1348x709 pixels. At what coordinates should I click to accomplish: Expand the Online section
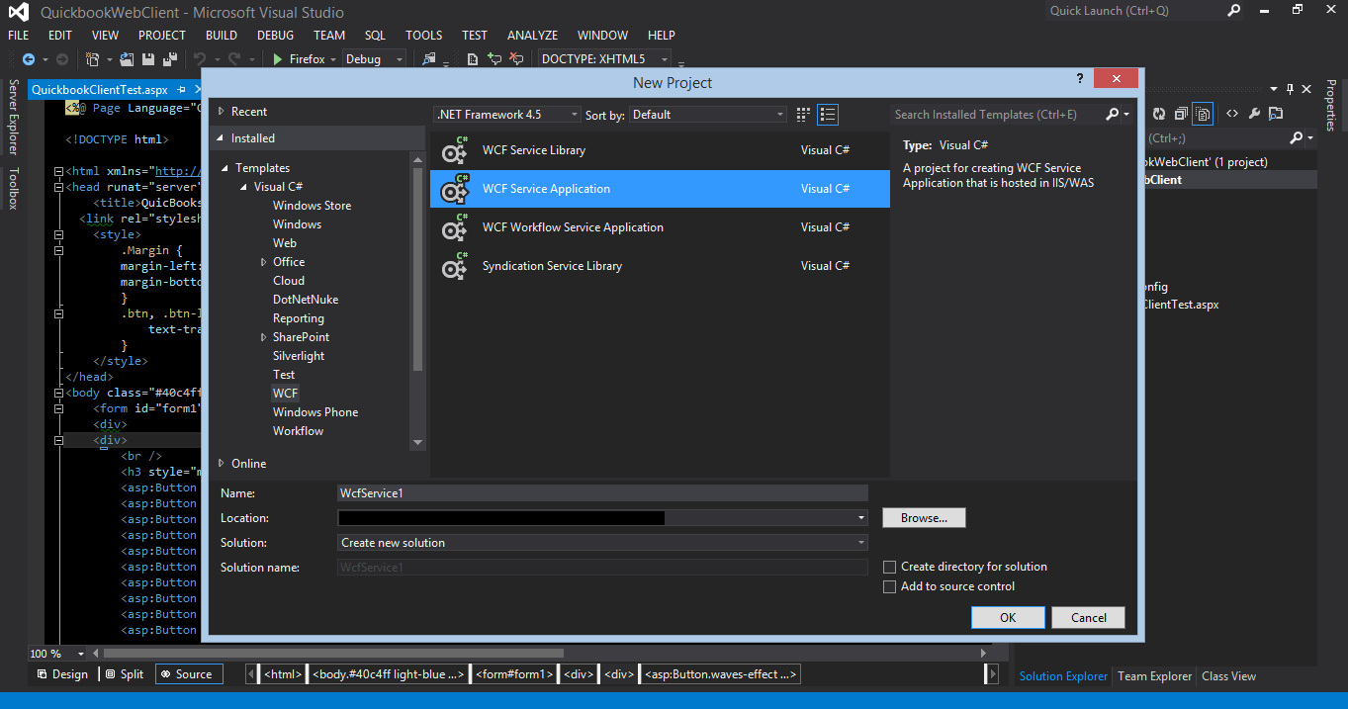pos(222,464)
